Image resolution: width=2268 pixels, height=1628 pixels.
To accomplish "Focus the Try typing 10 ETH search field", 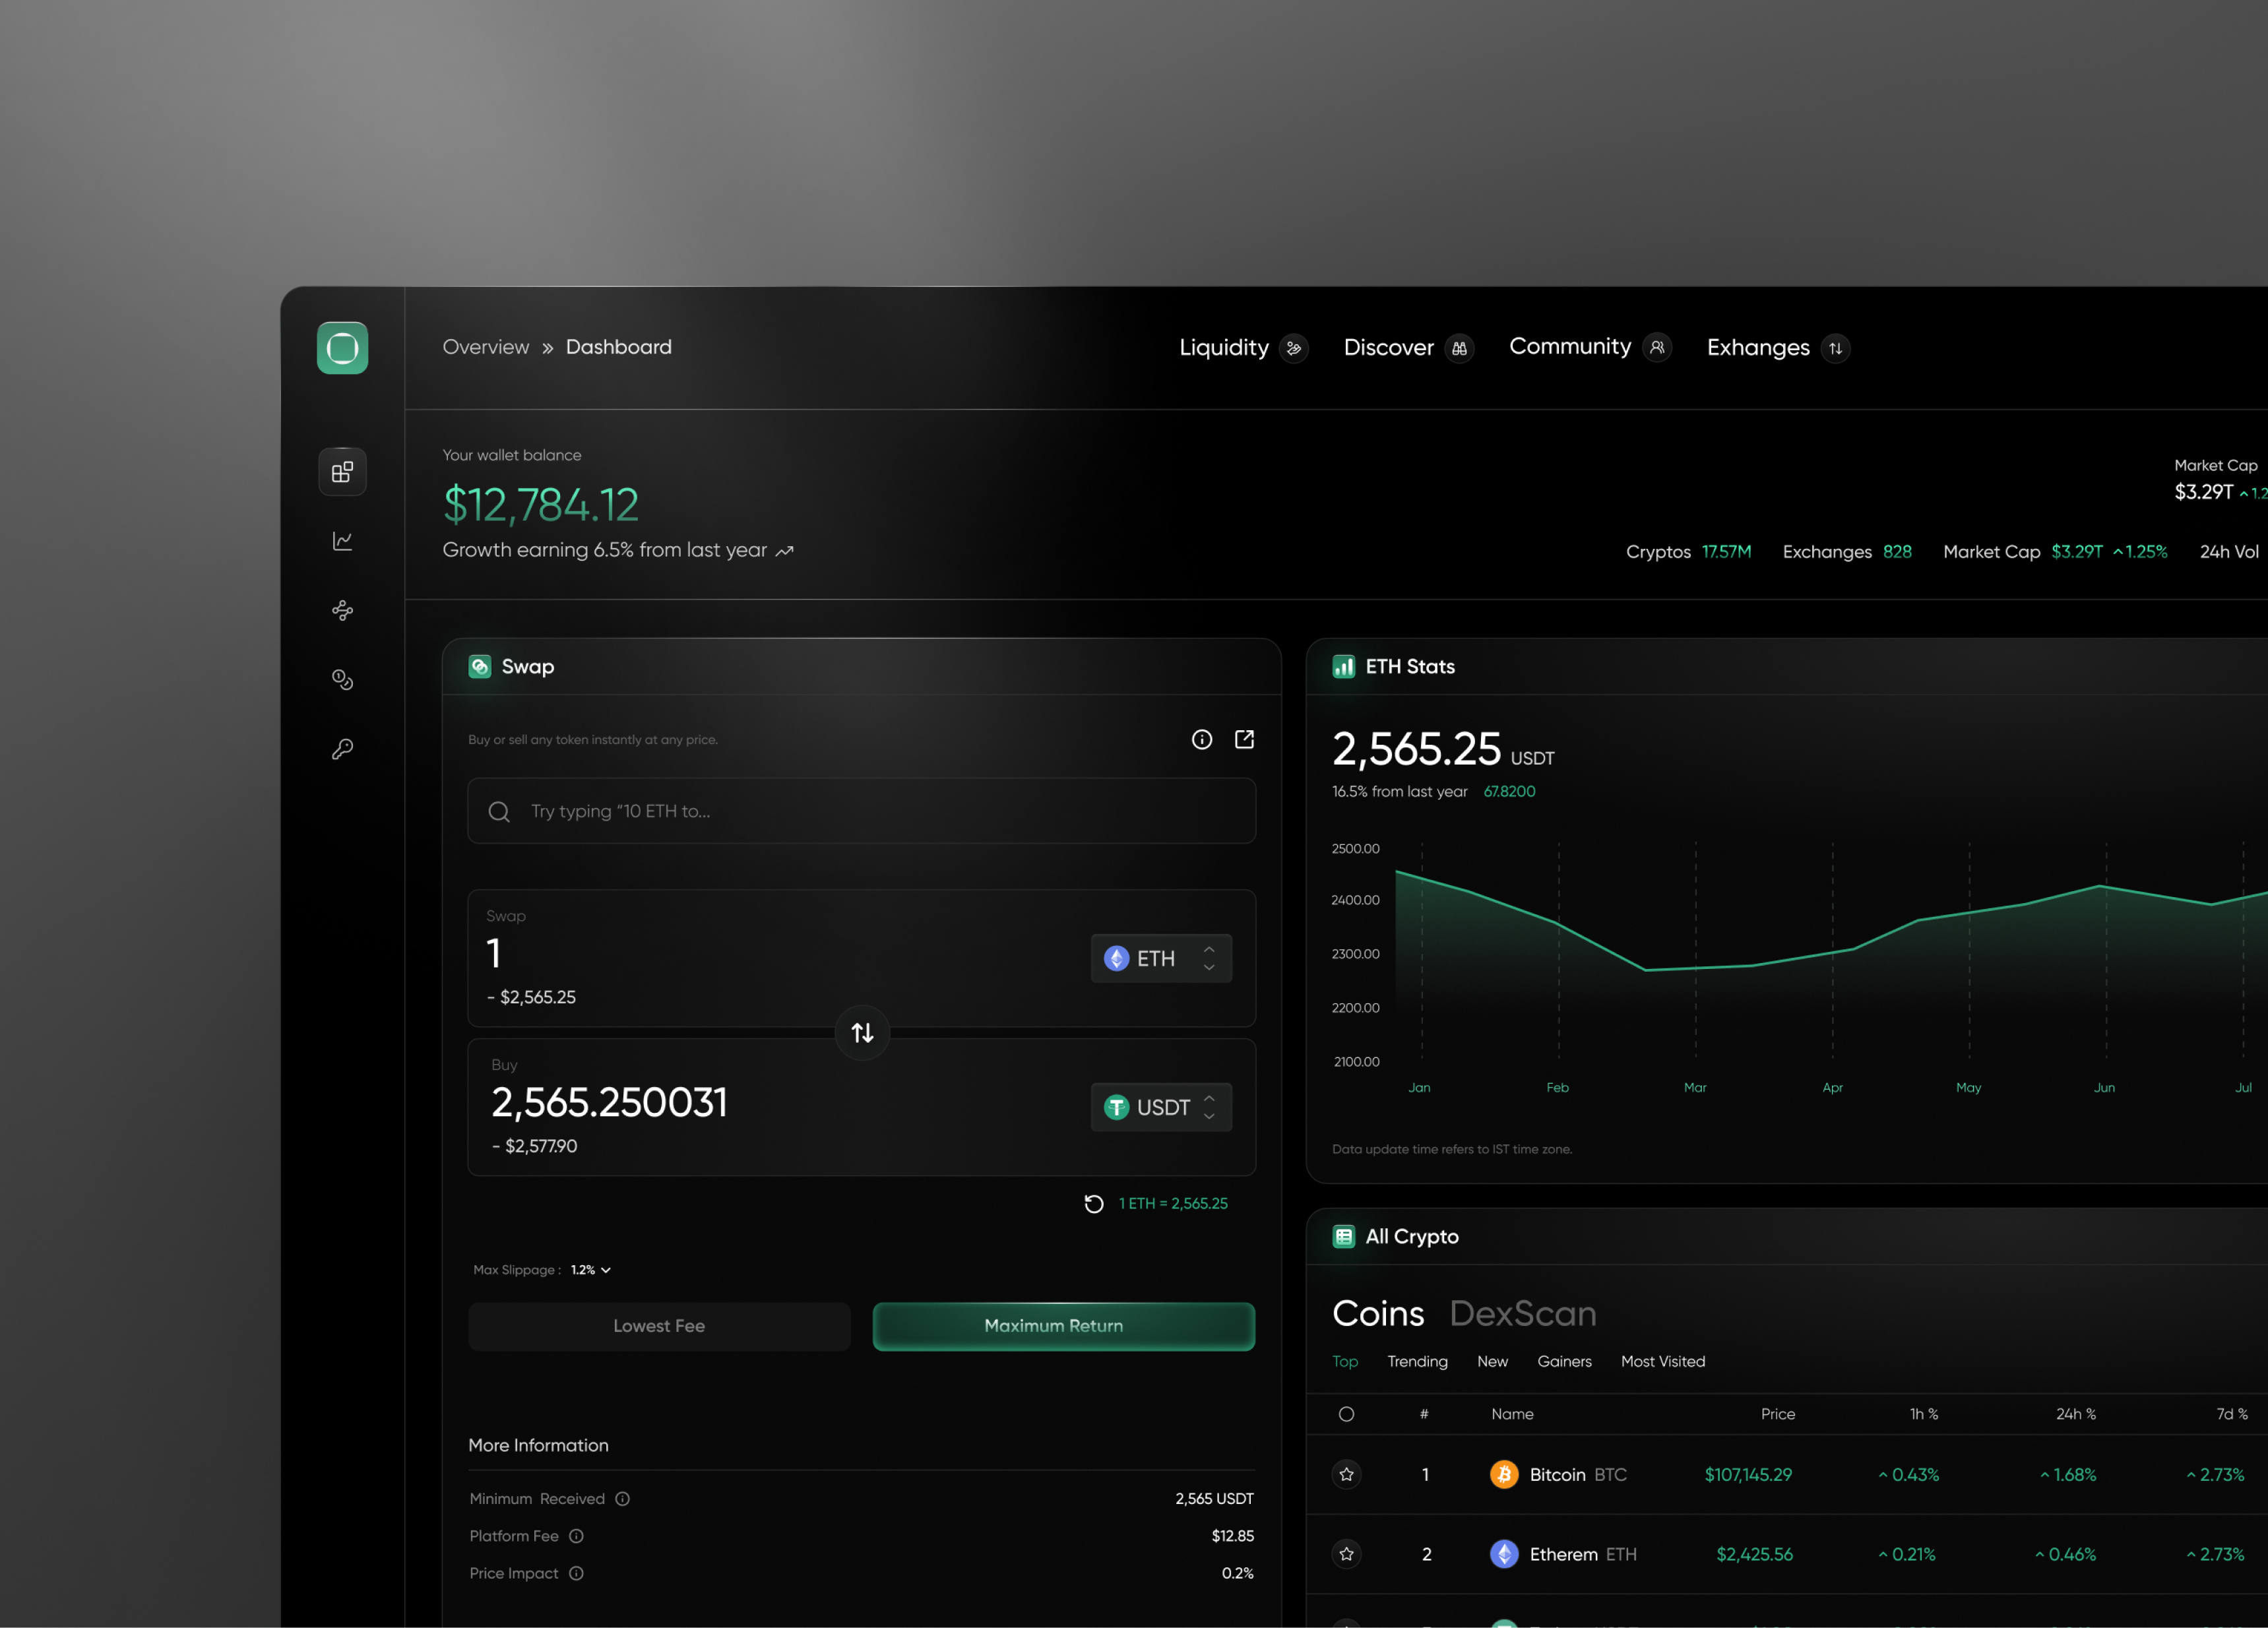I will [x=862, y=811].
